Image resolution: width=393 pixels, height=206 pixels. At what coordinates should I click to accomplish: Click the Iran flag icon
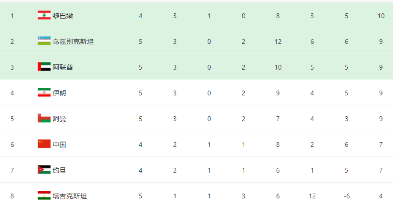click(x=44, y=93)
